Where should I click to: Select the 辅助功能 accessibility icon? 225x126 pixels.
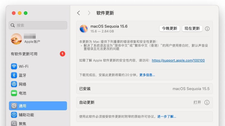tap(14, 115)
